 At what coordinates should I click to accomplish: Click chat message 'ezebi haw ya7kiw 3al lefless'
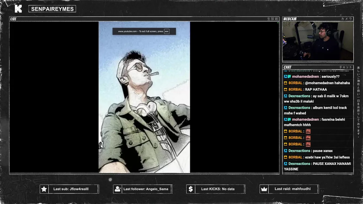coord(327,157)
